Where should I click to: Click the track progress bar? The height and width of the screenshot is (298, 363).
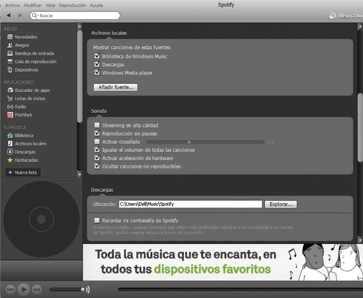click(240, 289)
